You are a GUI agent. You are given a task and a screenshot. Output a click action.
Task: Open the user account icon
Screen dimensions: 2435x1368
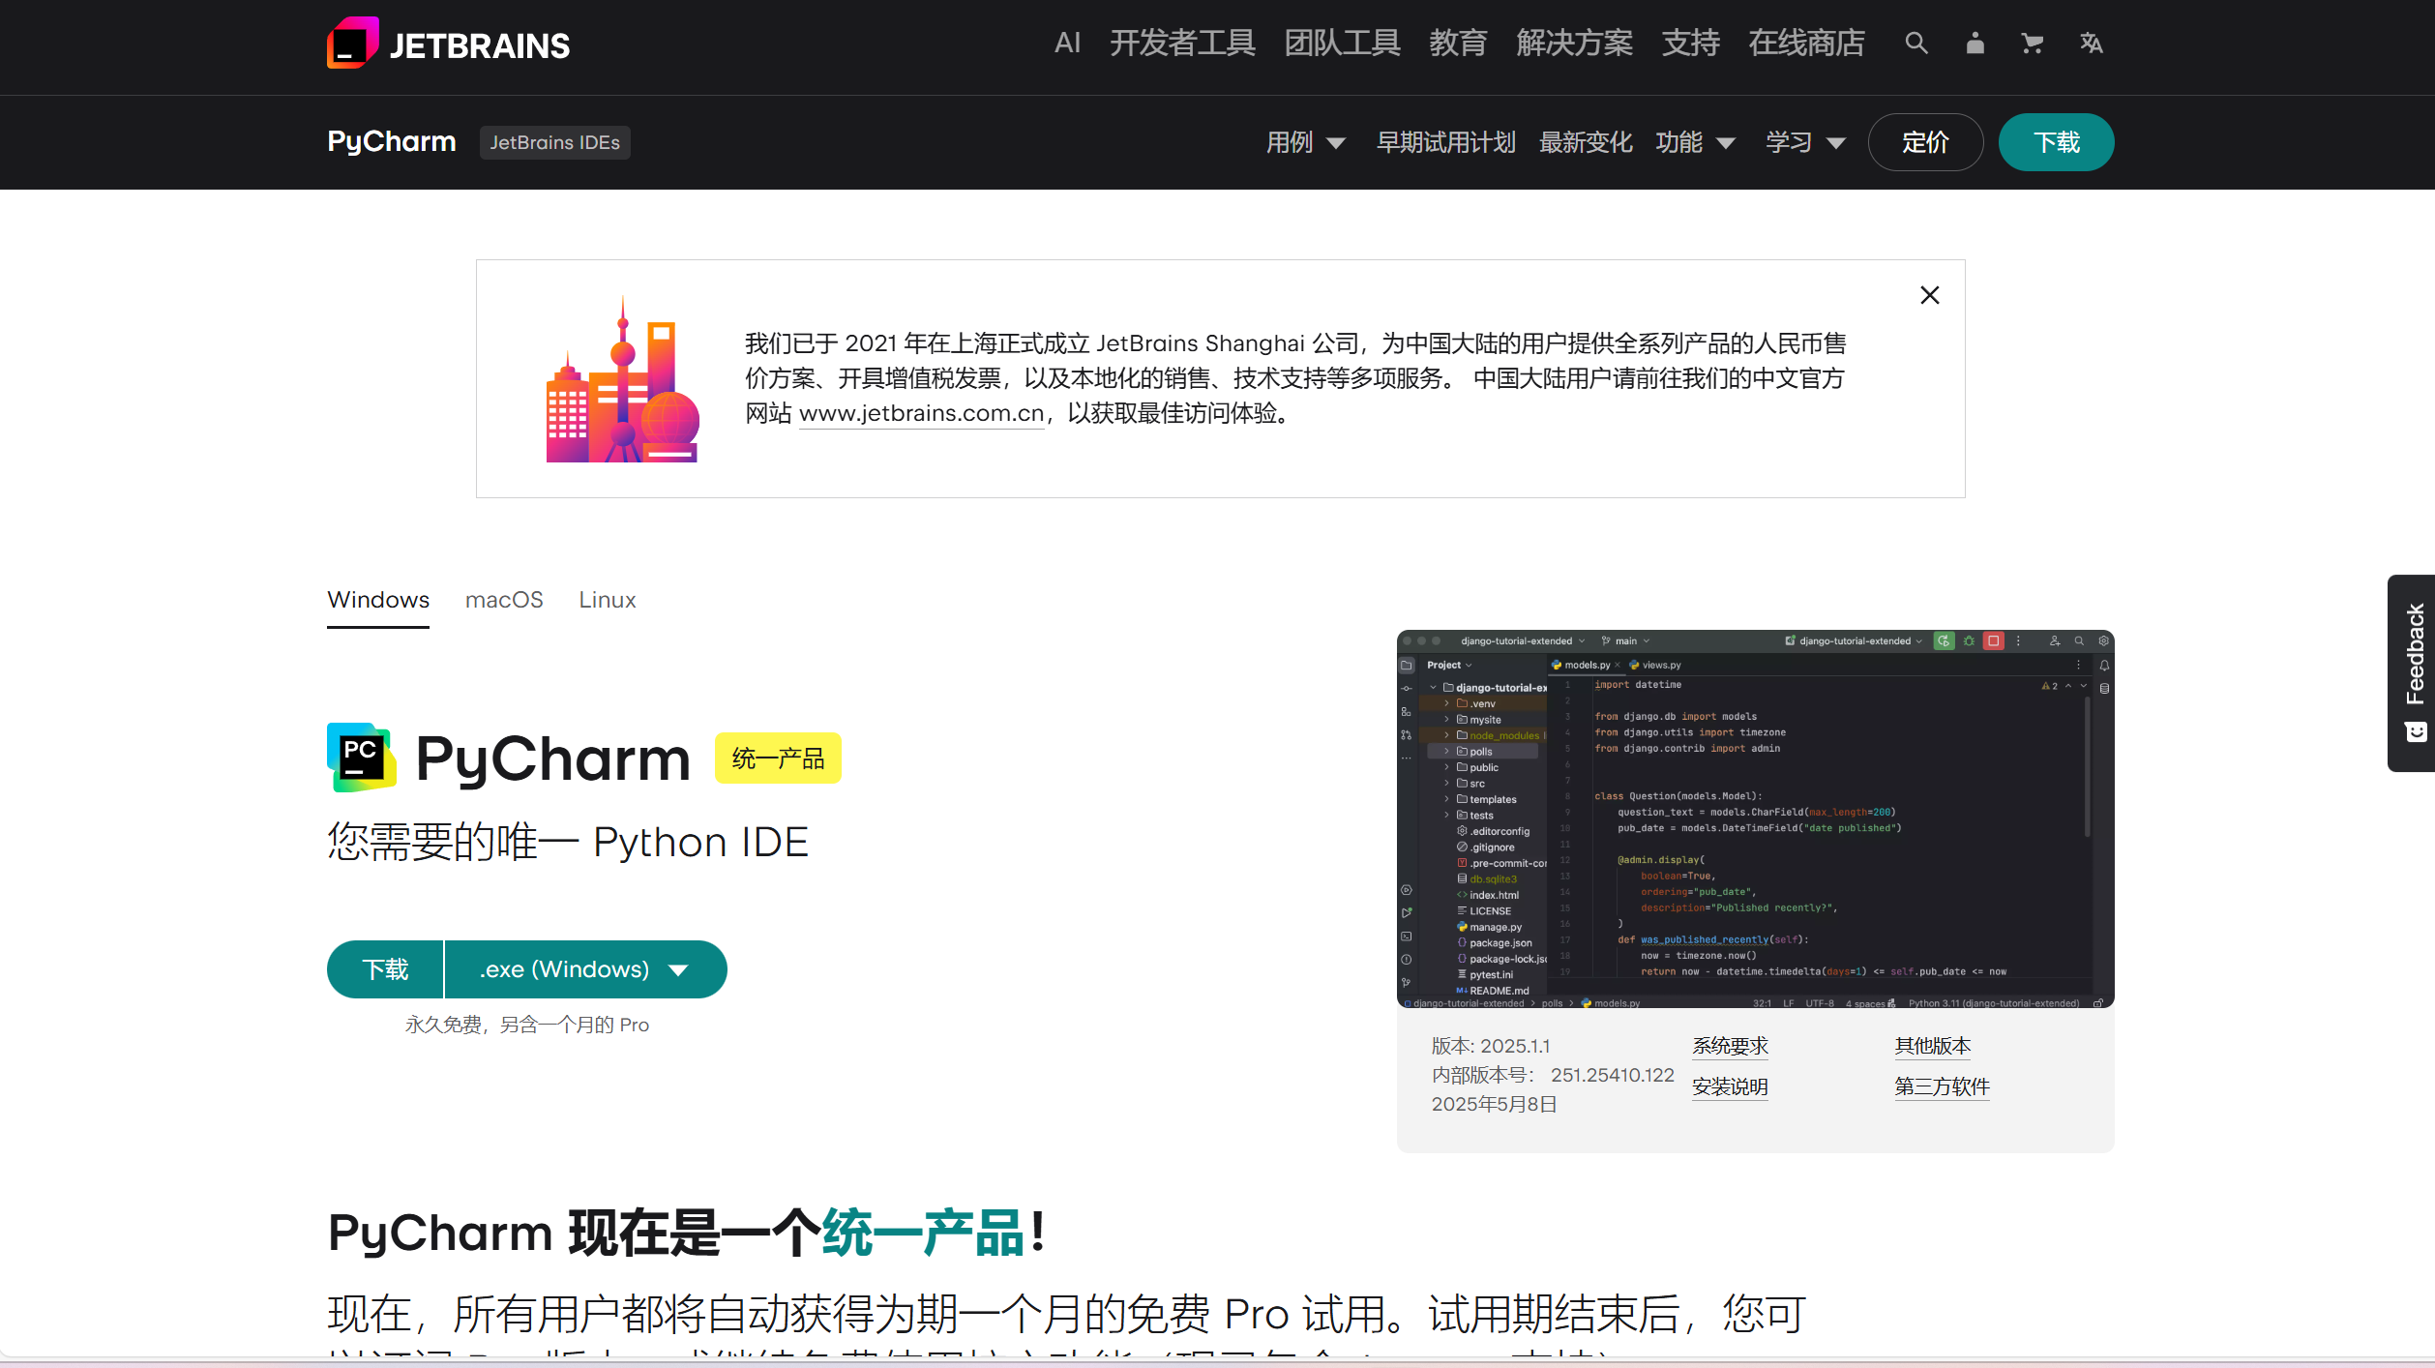(x=1975, y=44)
